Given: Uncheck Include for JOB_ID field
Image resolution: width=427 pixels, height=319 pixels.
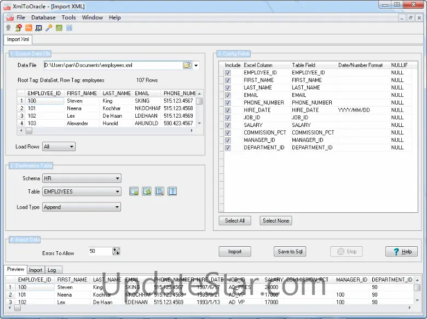Looking at the screenshot, I should click(228, 118).
